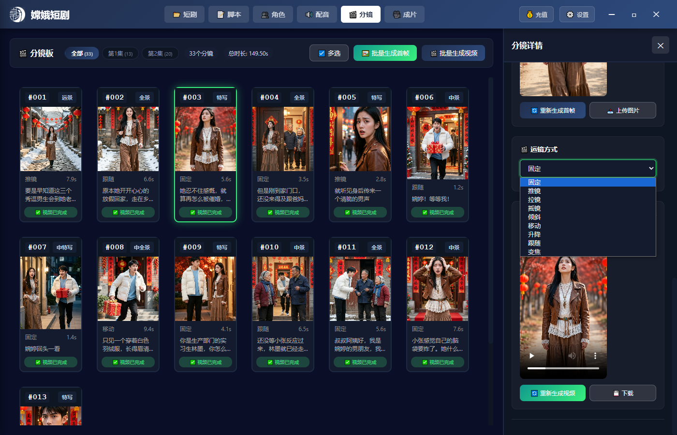Viewport: 677px width, 435px height.
Task: Open 充值 recharge option
Action: [536, 14]
